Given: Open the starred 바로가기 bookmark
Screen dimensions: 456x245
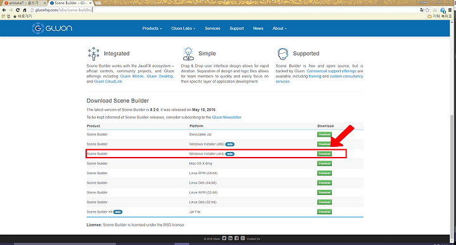Looking at the screenshot, I should click(22, 16).
